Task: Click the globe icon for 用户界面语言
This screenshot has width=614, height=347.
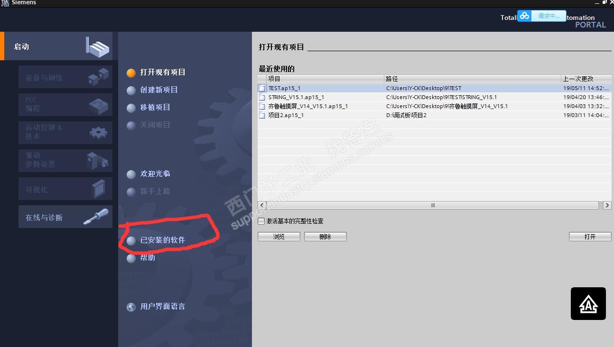Action: coord(131,307)
